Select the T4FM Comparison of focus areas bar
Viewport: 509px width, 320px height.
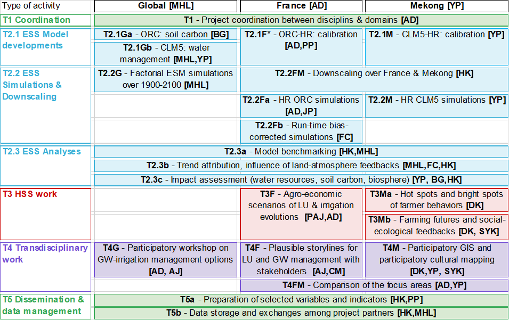click(374, 285)
